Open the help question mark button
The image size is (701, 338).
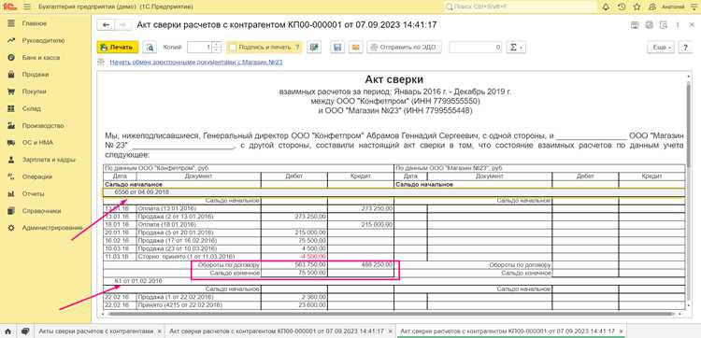(x=685, y=48)
